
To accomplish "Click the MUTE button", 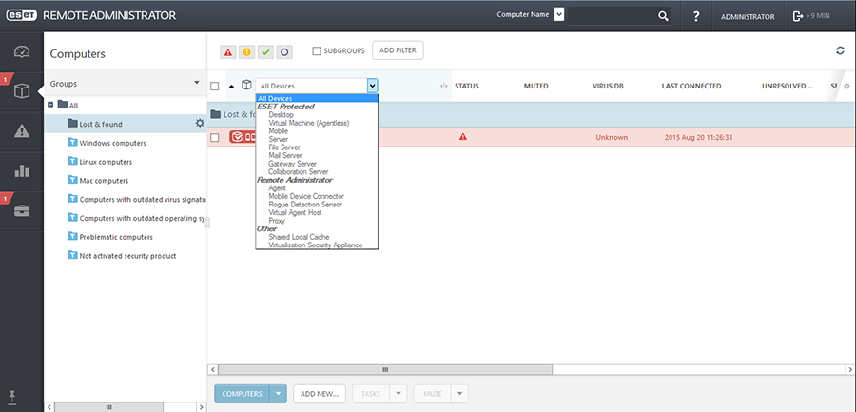I will [433, 393].
